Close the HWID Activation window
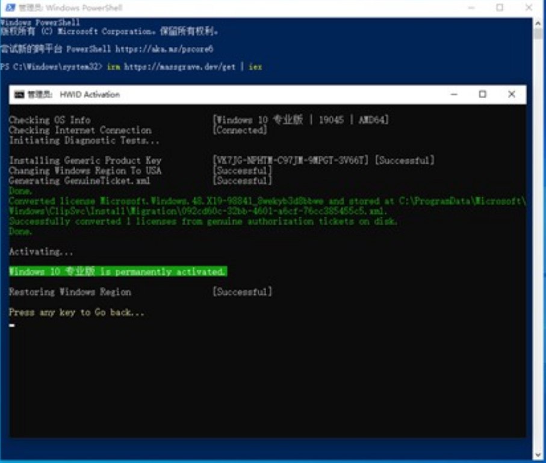 [511, 95]
